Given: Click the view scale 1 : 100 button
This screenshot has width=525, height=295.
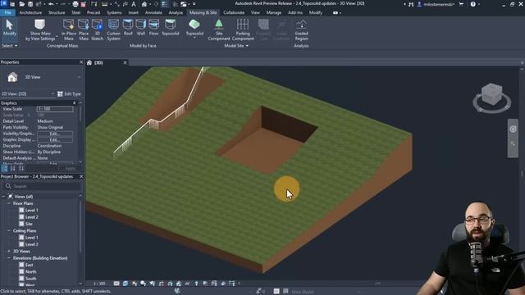Looking at the screenshot, I should (x=99, y=284).
